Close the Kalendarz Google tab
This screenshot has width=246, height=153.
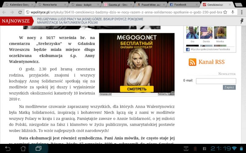(x=32, y=5)
